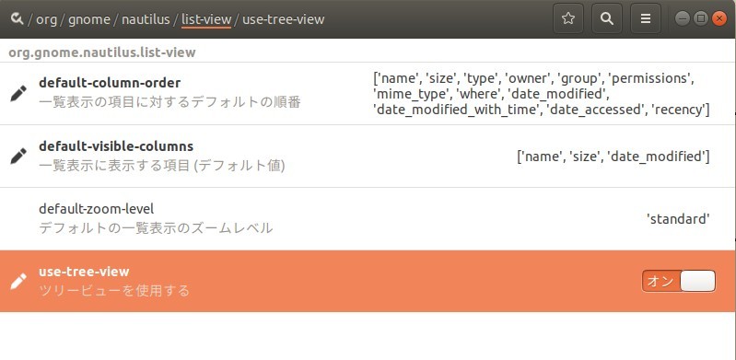
Task: Click the use-tree-view key name
Action: 84,272
